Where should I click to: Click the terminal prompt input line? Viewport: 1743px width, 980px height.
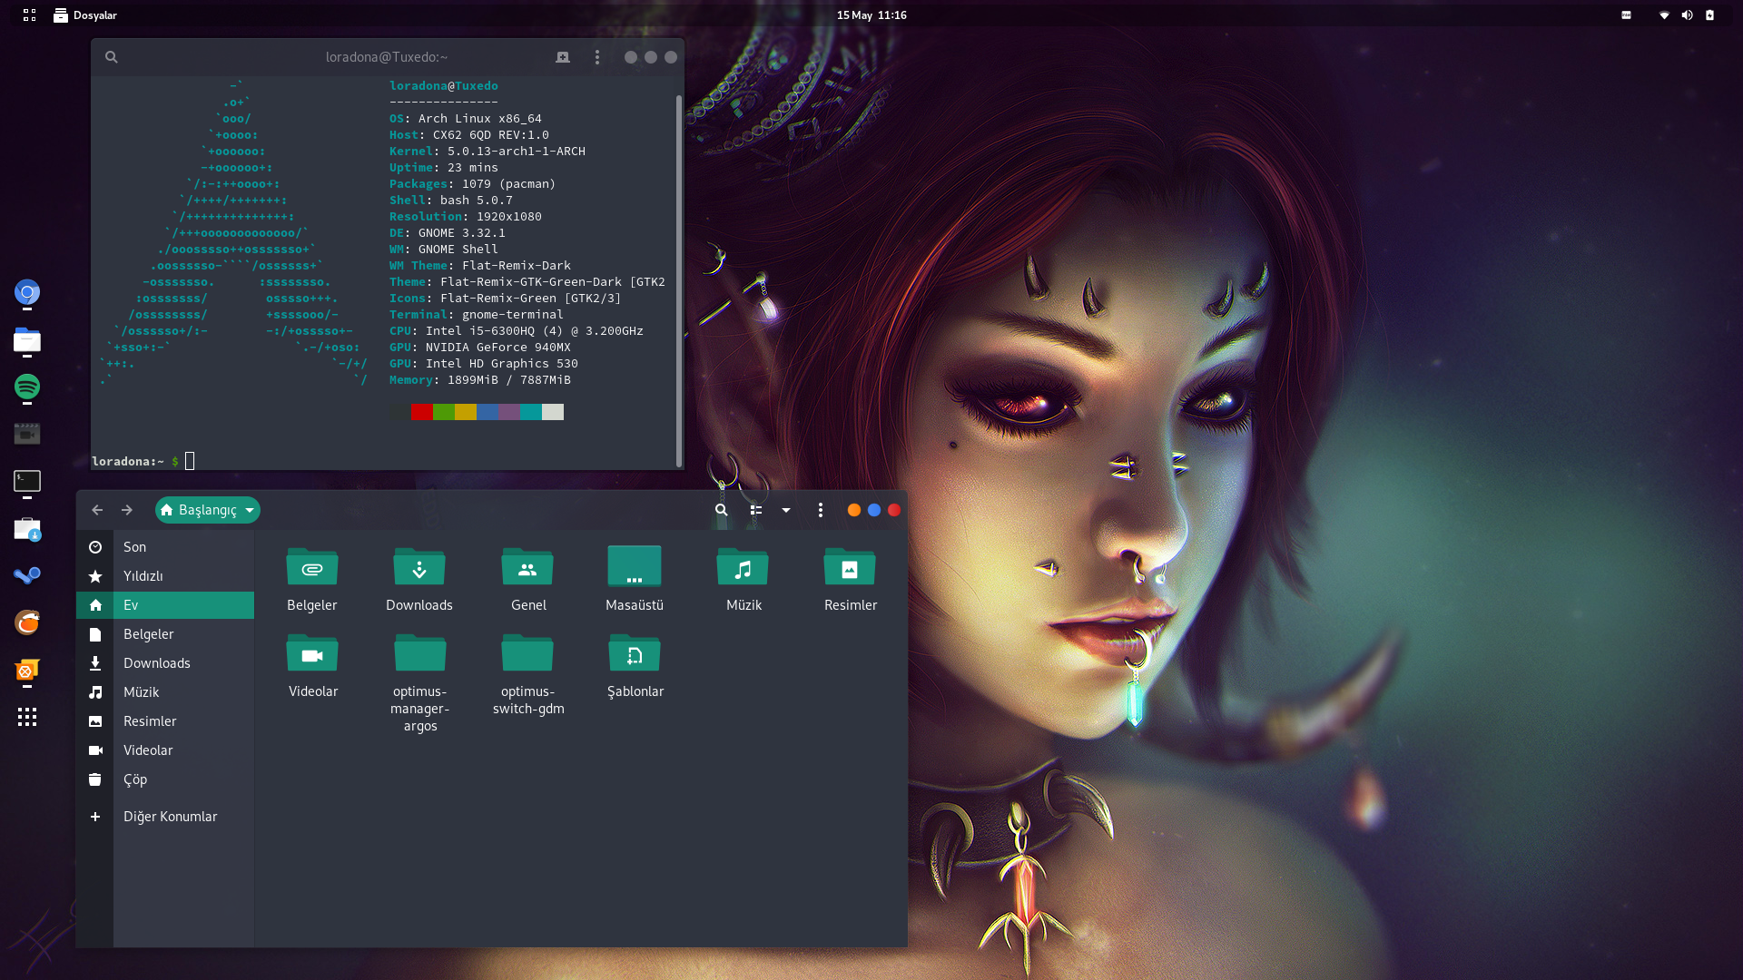(383, 461)
